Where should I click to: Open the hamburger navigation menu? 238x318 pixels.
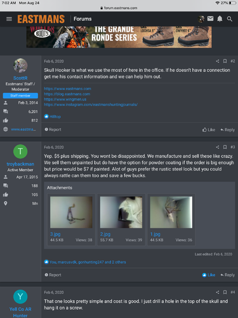9,19
